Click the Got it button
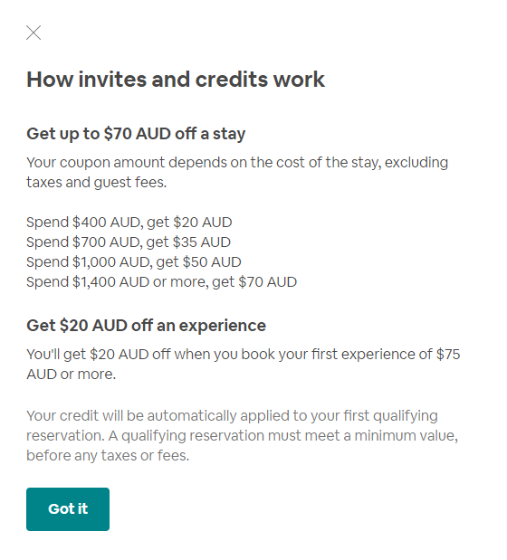This screenshot has width=507, height=560. coord(68,509)
